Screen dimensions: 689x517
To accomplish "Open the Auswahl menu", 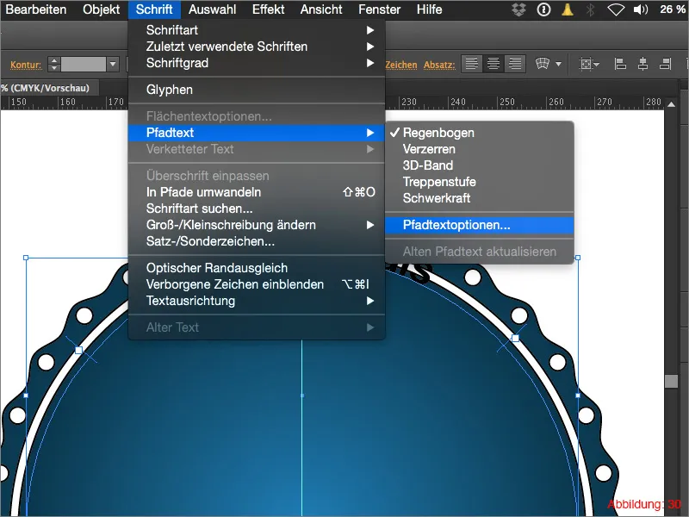I will tap(212, 9).
